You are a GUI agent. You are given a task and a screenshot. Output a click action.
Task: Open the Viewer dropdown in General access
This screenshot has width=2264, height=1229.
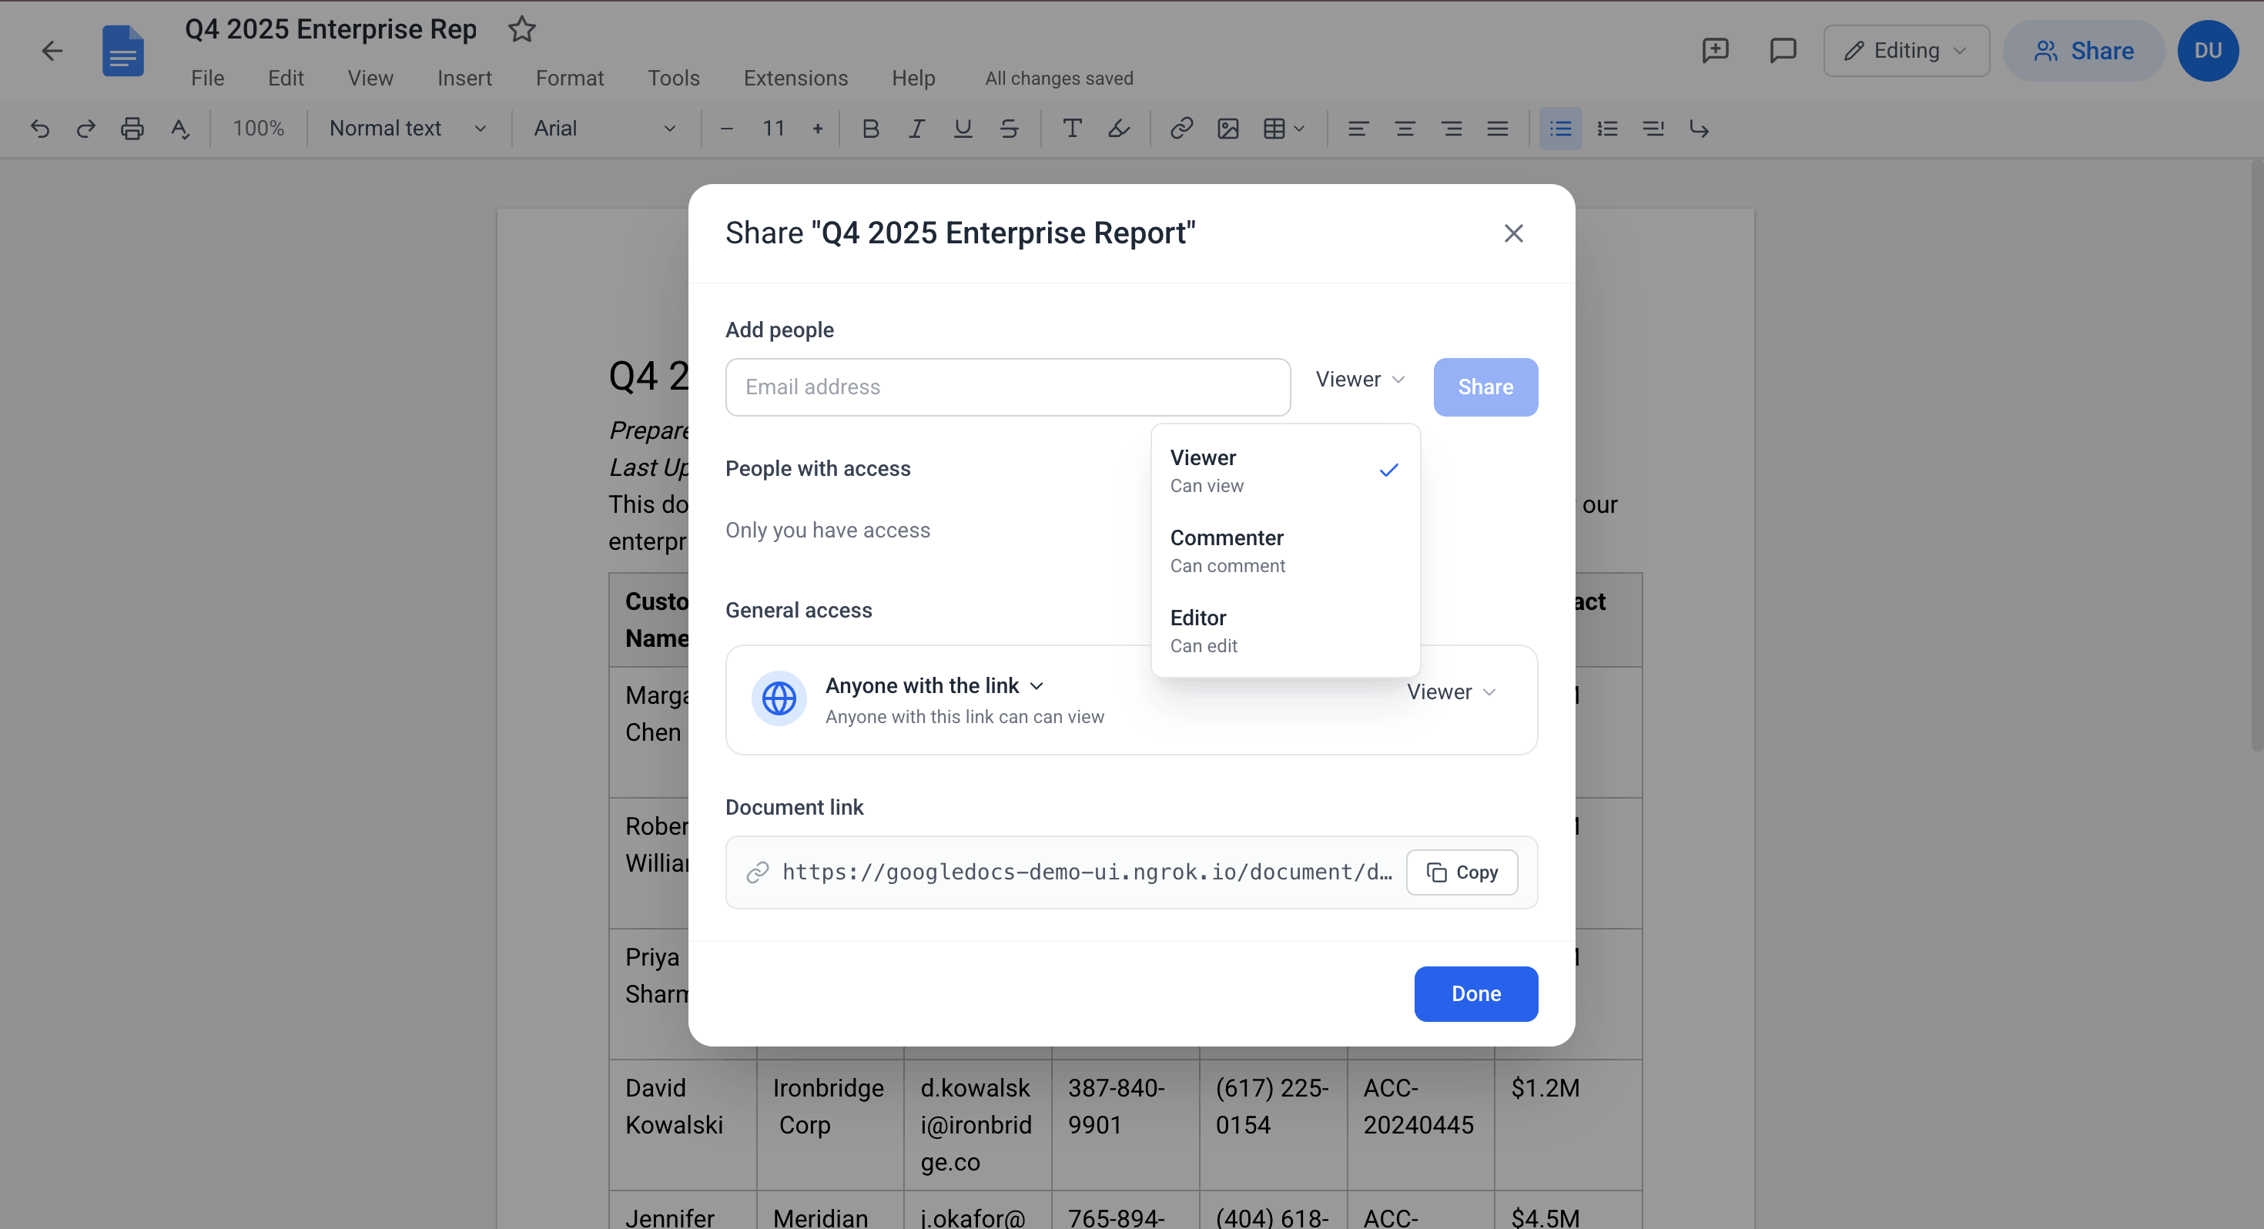1450,692
